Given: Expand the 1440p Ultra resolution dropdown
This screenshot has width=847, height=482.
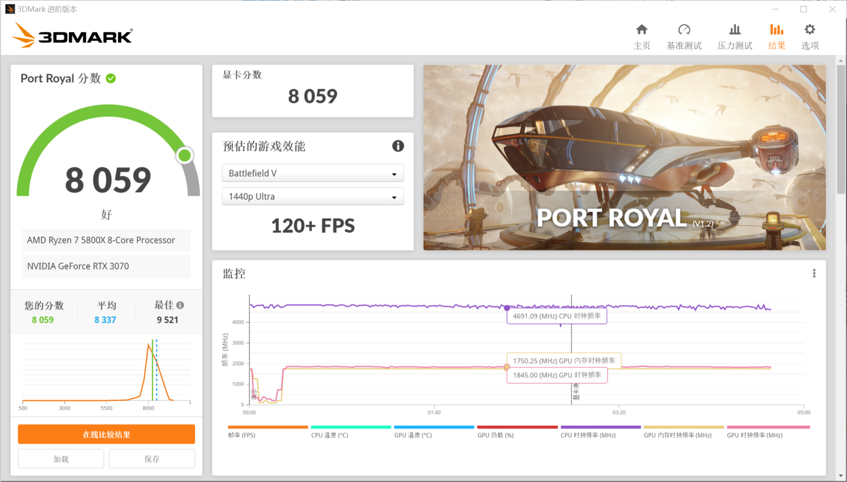Looking at the screenshot, I should click(313, 196).
